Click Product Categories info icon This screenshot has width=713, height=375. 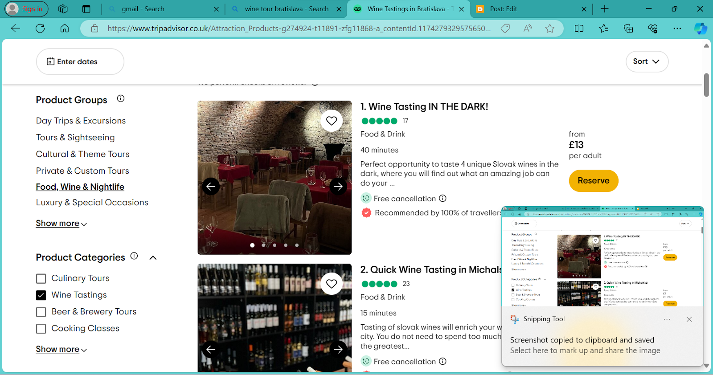(x=134, y=256)
